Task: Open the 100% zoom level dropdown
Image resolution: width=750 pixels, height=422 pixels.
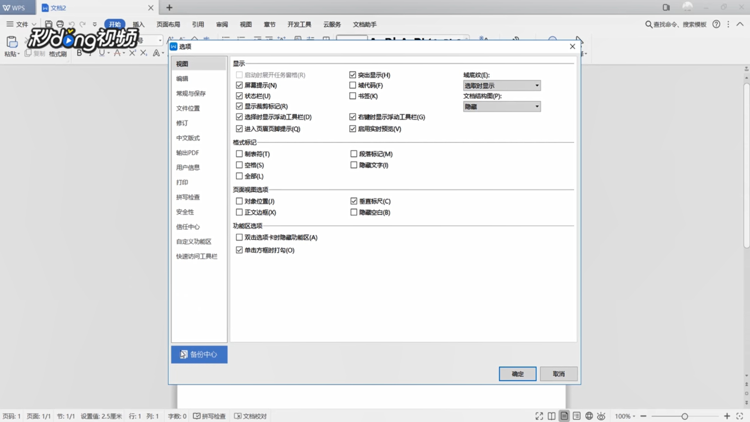Action: click(x=625, y=416)
